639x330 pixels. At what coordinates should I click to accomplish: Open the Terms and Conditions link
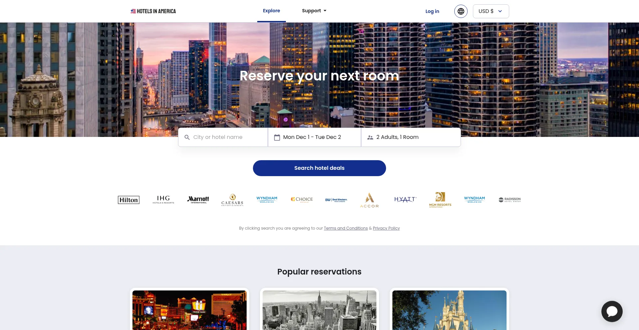pyautogui.click(x=346, y=228)
